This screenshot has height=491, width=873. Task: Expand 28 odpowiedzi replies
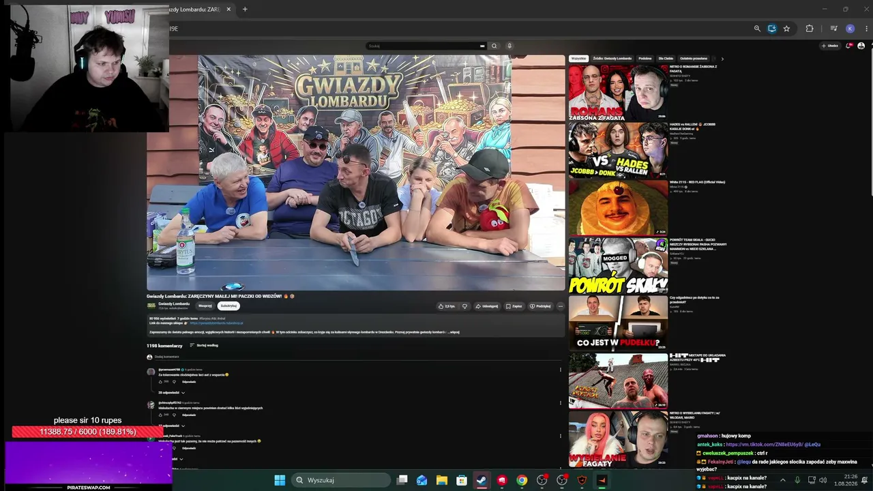point(171,393)
